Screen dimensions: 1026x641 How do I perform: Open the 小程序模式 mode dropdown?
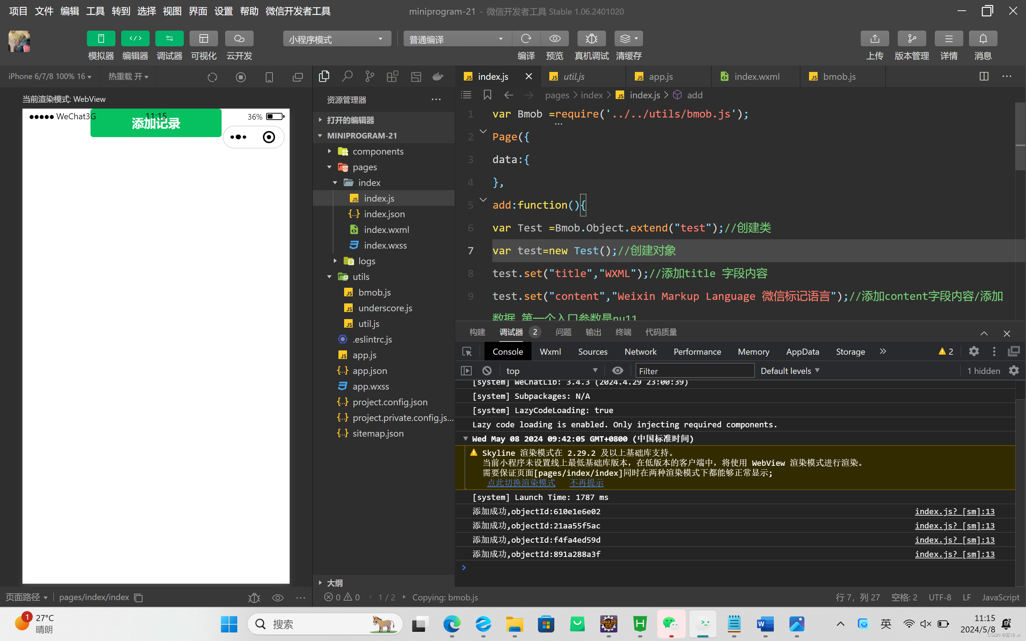coord(337,39)
